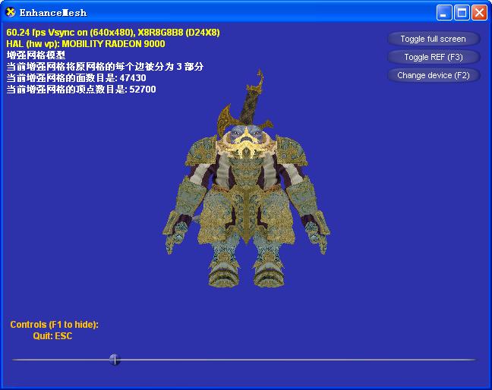Image resolution: width=492 pixels, height=390 pixels.
Task: Click the 60.24 fps statistics line
Action: [x=112, y=33]
